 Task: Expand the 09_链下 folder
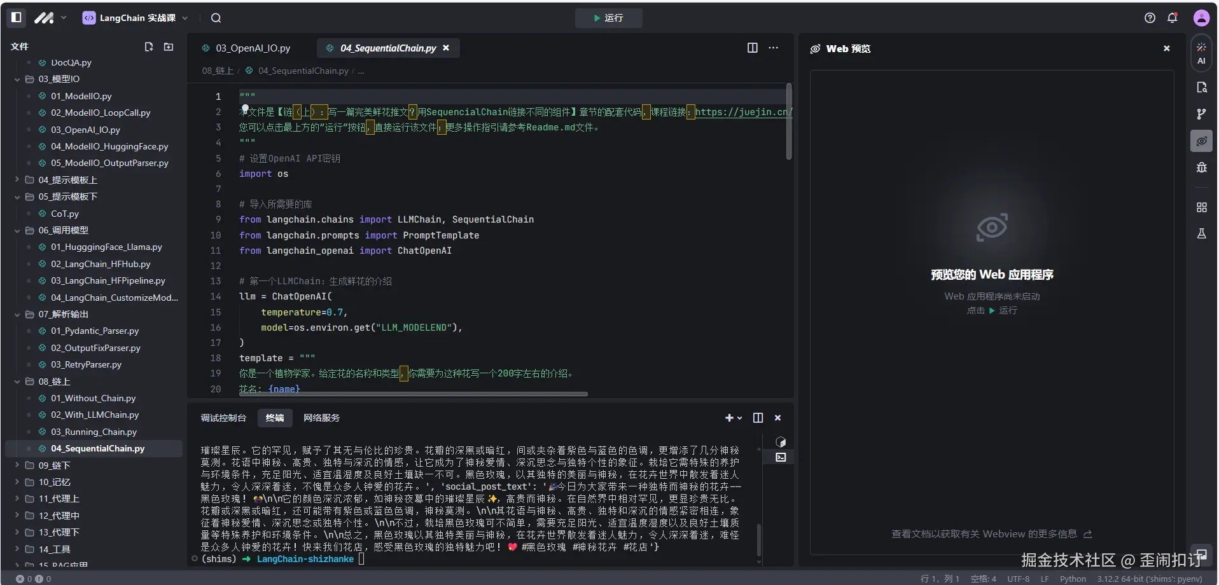coord(54,465)
